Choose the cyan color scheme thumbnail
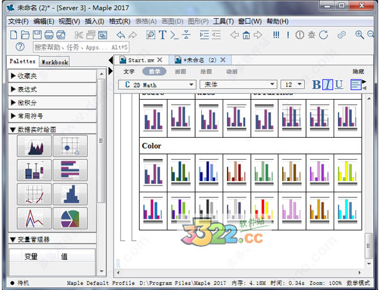 (347, 210)
